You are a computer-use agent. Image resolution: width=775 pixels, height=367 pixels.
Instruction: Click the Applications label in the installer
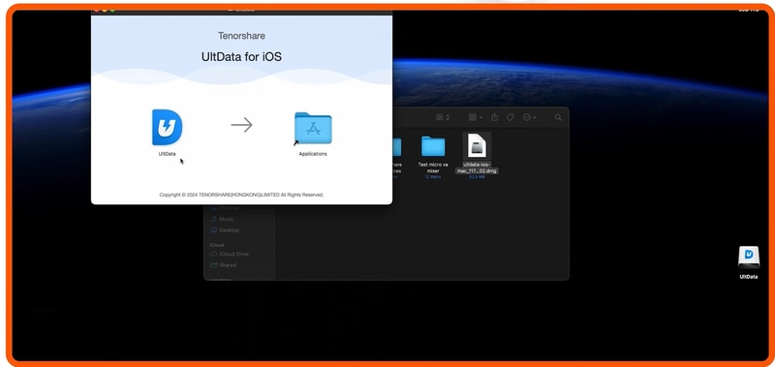313,154
